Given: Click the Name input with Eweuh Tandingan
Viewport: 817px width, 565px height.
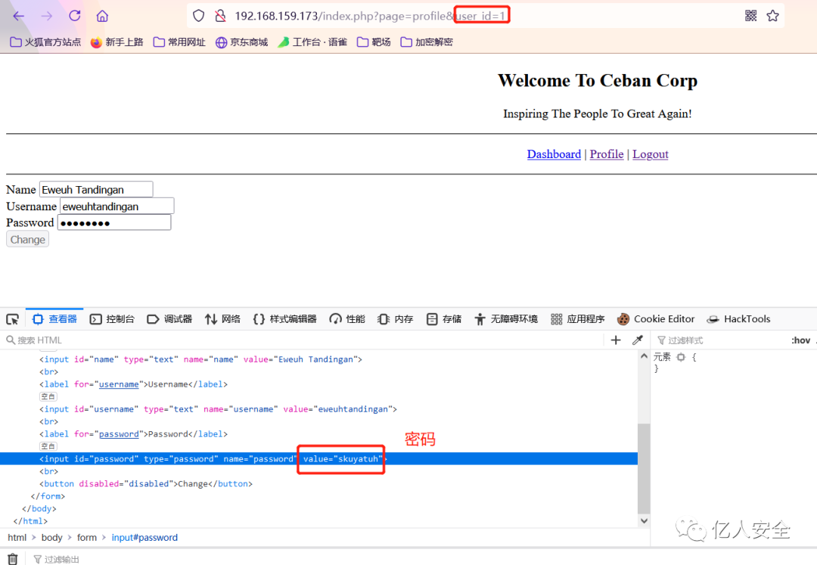Looking at the screenshot, I should click(x=96, y=190).
